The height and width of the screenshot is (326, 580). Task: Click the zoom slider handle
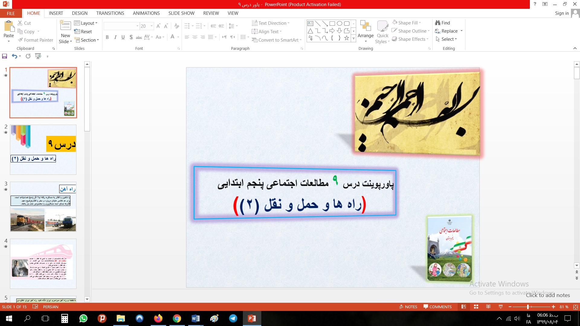click(x=528, y=307)
